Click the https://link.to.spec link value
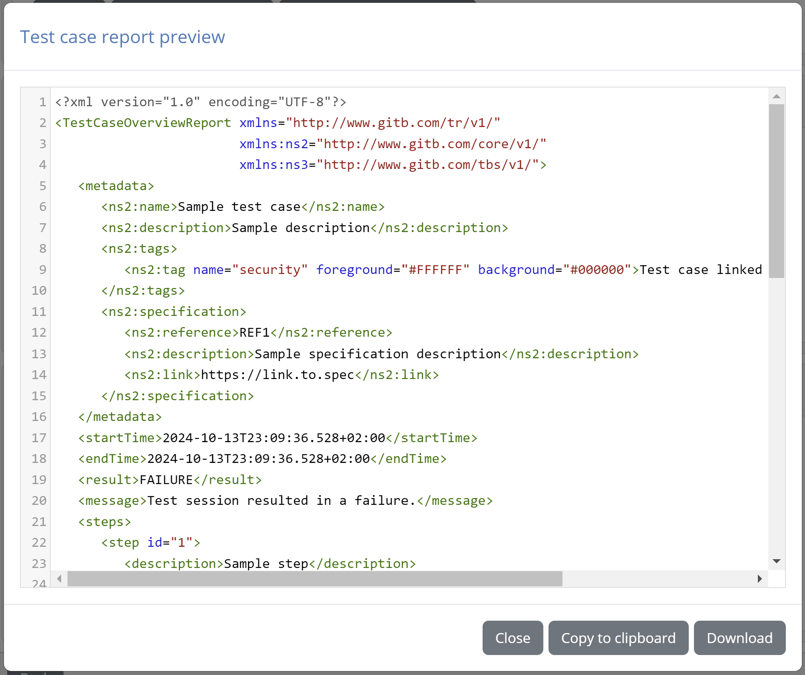 coord(278,375)
